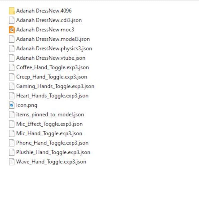Viewport: 199px width, 199px height.
Task: Click the 'Mic_Hand_Toggle.exp3.json' file name
Action: coord(49,134)
